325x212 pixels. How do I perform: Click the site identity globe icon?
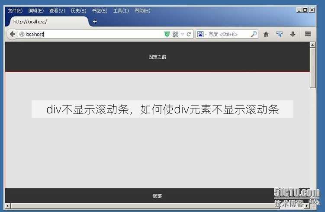22,34
